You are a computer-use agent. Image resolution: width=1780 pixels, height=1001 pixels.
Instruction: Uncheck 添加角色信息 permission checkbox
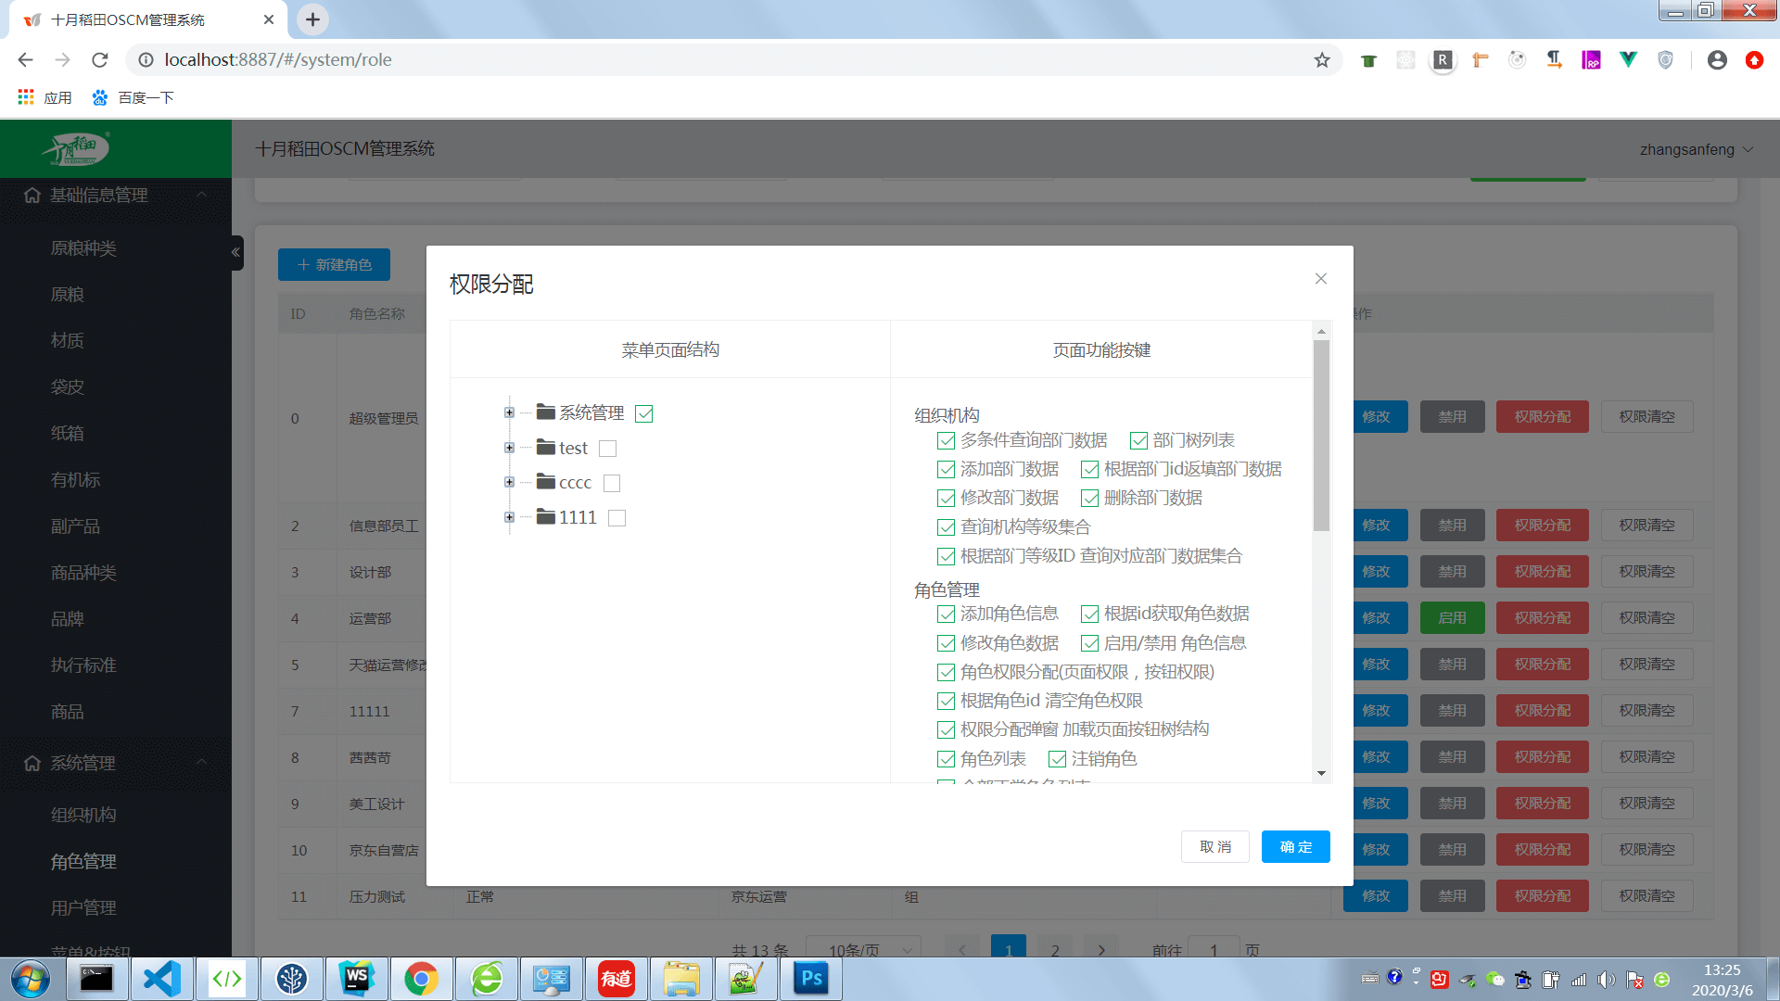click(946, 614)
